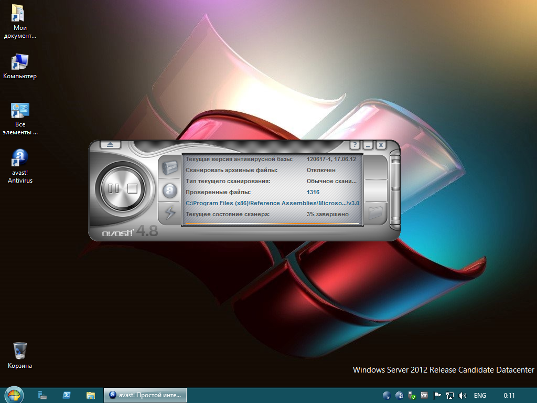Screen dimensions: 537x403
Task: Open the clock showing 0:11
Action: coord(509,396)
